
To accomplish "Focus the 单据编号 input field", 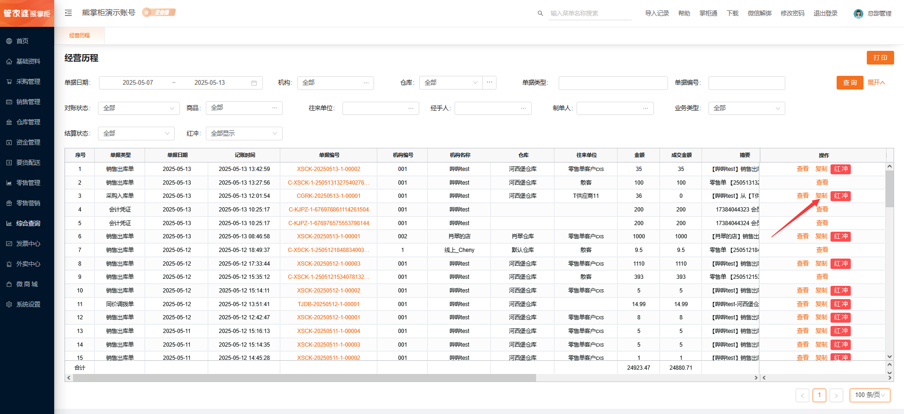I will (746, 83).
